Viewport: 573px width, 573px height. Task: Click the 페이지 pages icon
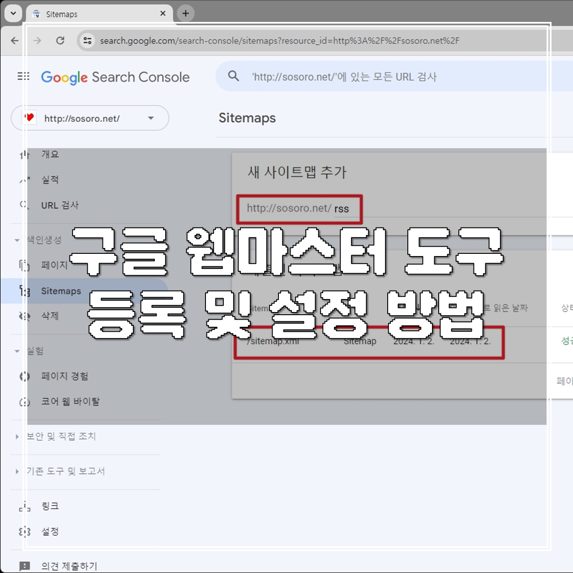pyautogui.click(x=24, y=265)
